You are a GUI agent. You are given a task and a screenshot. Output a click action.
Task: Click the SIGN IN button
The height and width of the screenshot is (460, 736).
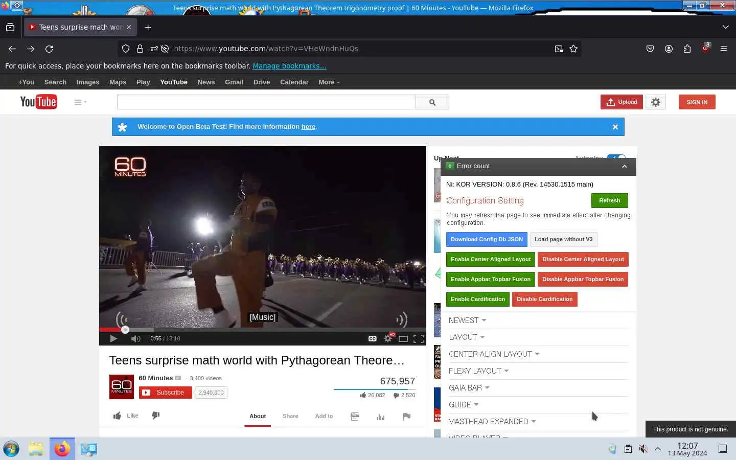[x=697, y=102]
